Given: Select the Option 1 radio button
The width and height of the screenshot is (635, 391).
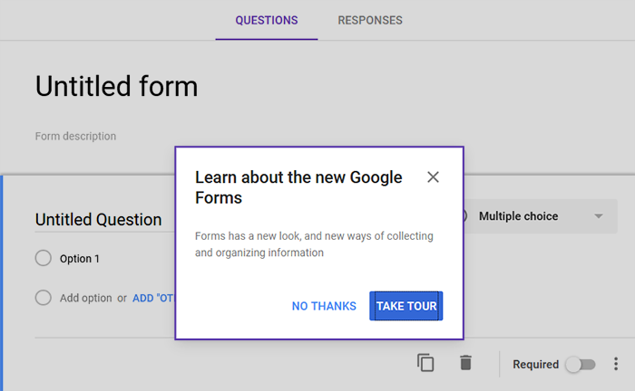Looking at the screenshot, I should tap(44, 258).
